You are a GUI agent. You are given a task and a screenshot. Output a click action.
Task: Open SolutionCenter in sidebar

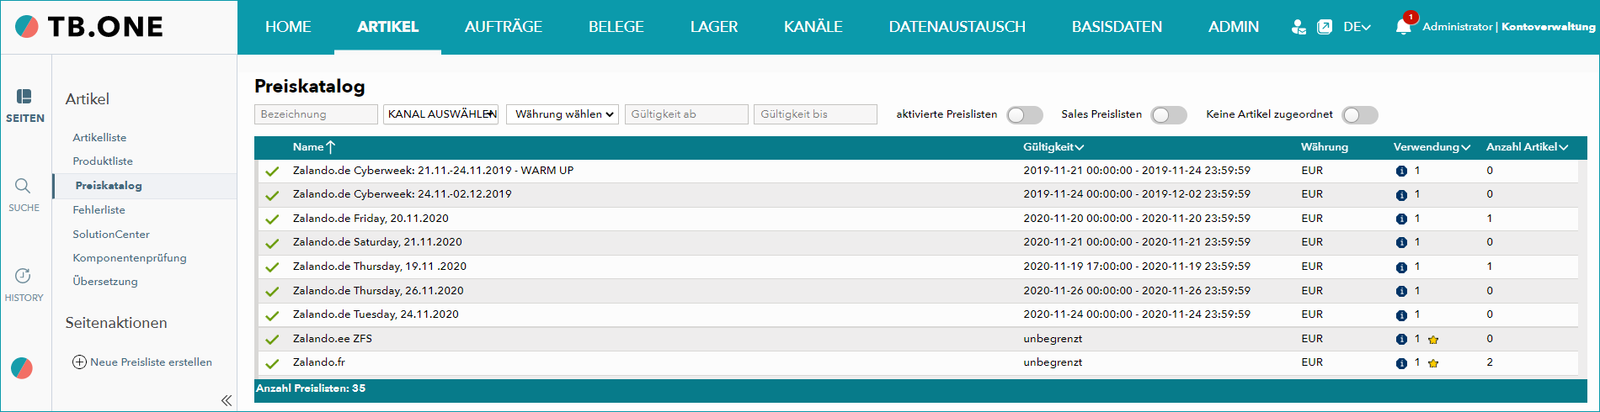(x=111, y=235)
